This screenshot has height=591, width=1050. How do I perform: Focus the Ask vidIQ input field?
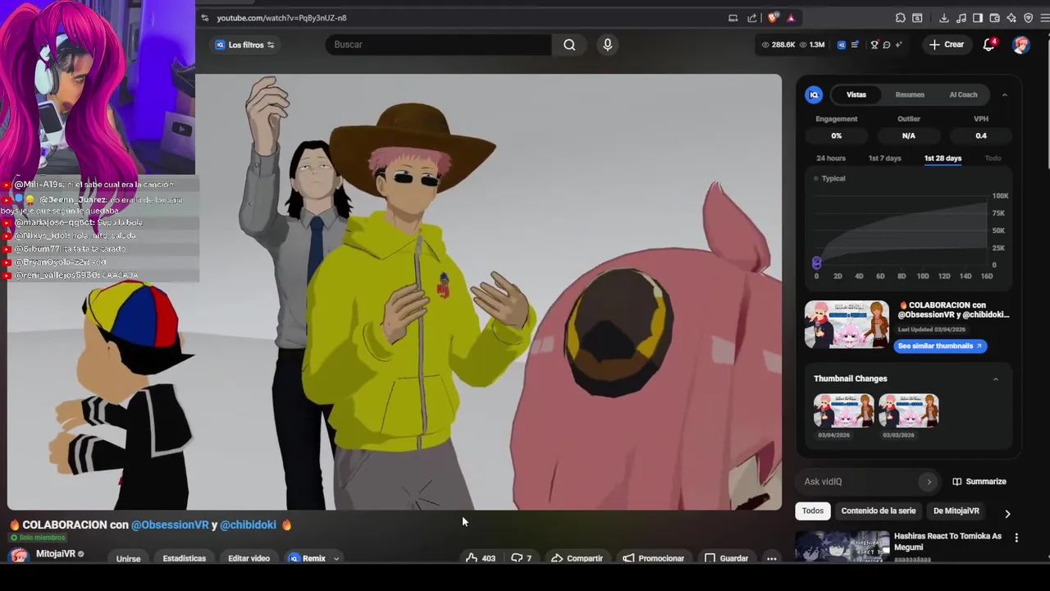coord(860,482)
